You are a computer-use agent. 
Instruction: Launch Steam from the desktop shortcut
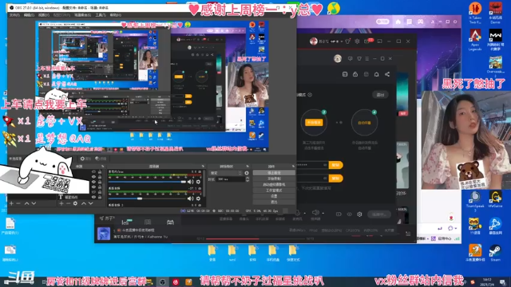(x=495, y=253)
